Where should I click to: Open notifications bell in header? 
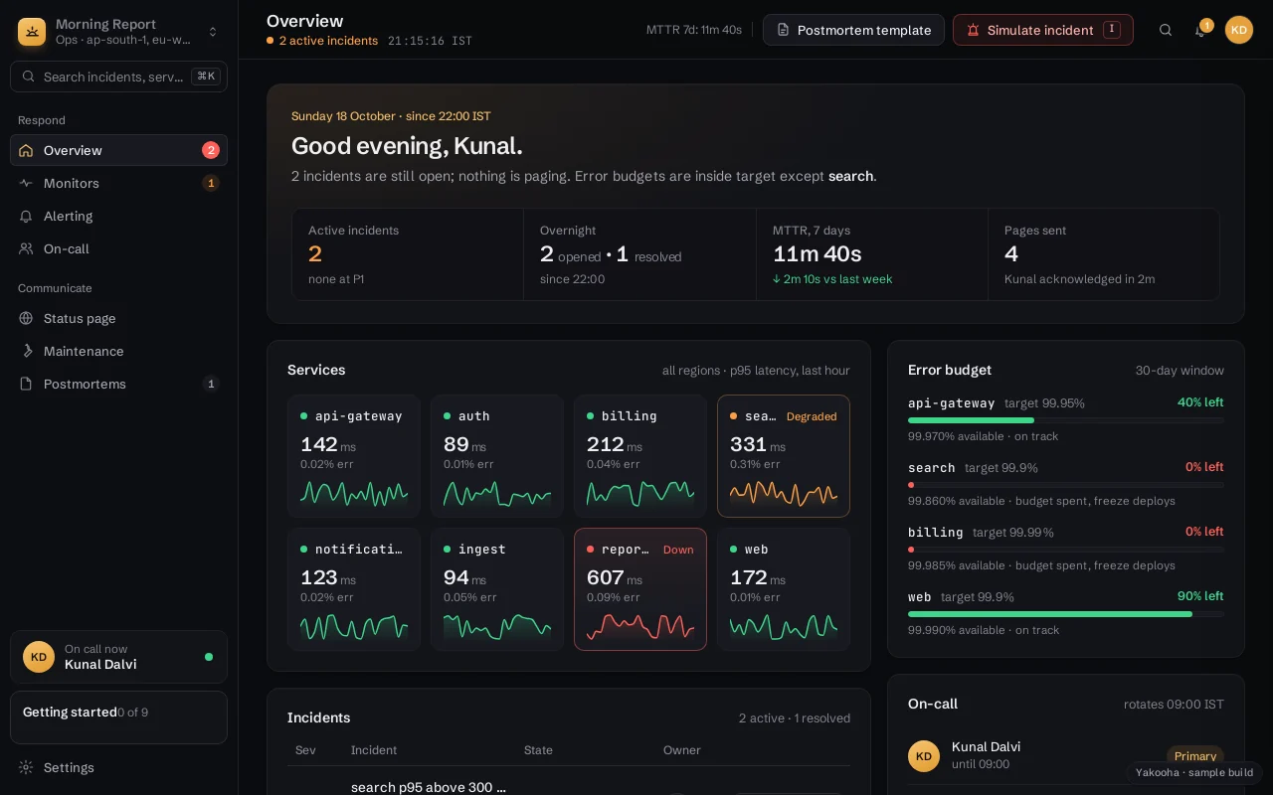(x=1200, y=30)
